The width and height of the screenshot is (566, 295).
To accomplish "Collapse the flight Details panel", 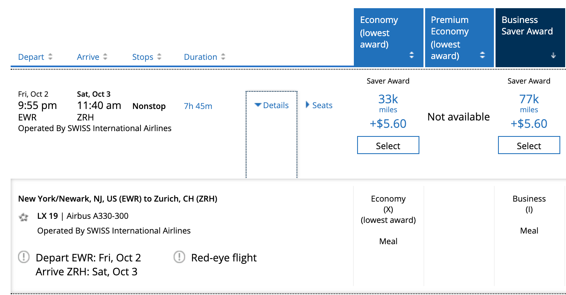I will coord(272,105).
